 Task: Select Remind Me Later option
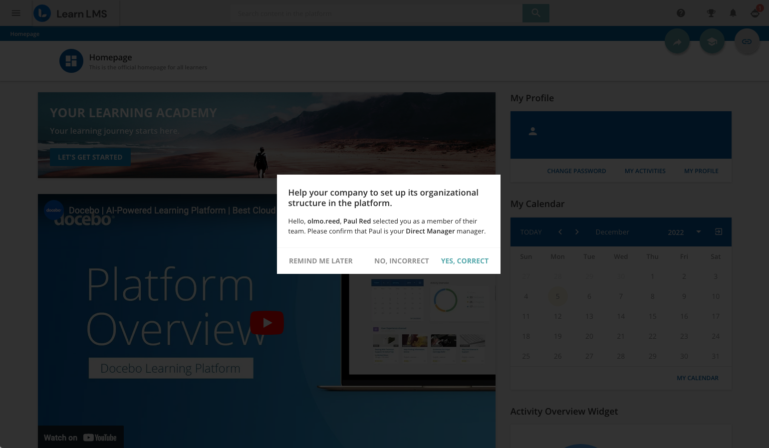pos(320,261)
